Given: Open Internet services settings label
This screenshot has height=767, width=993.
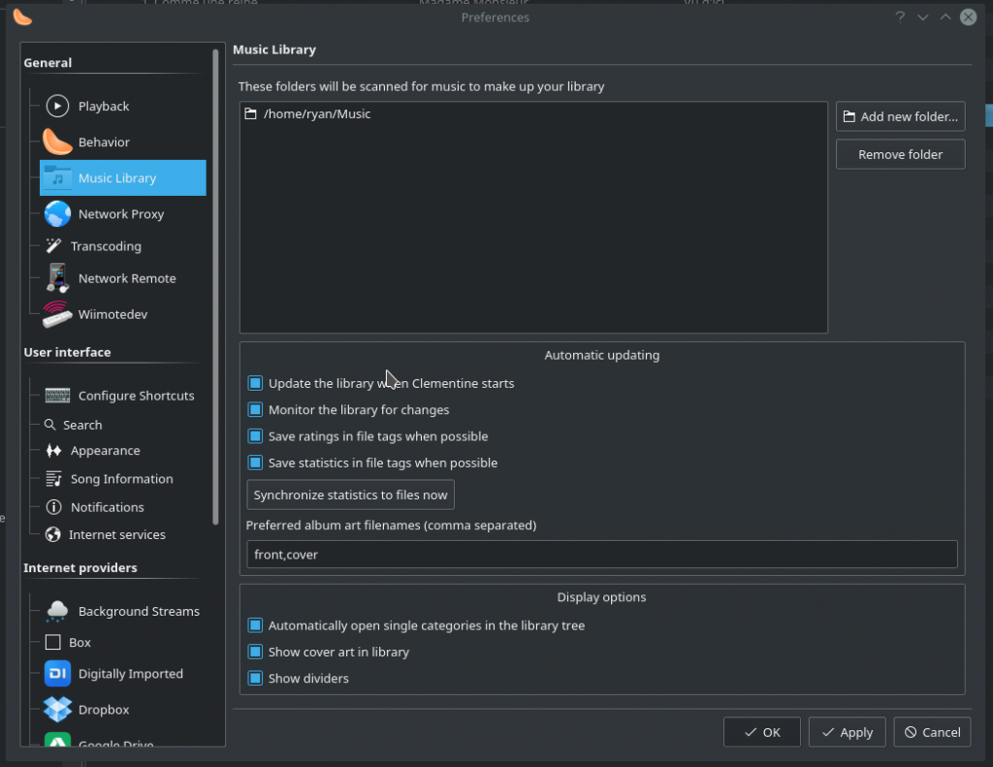Looking at the screenshot, I should (117, 534).
